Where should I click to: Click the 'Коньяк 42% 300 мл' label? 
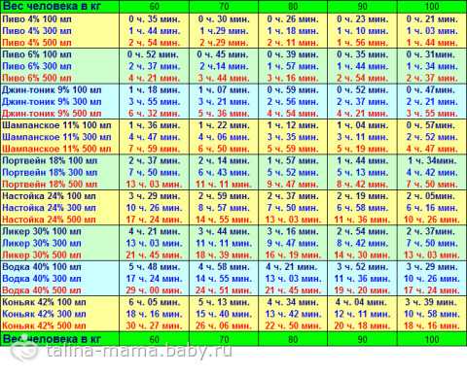(x=44, y=314)
